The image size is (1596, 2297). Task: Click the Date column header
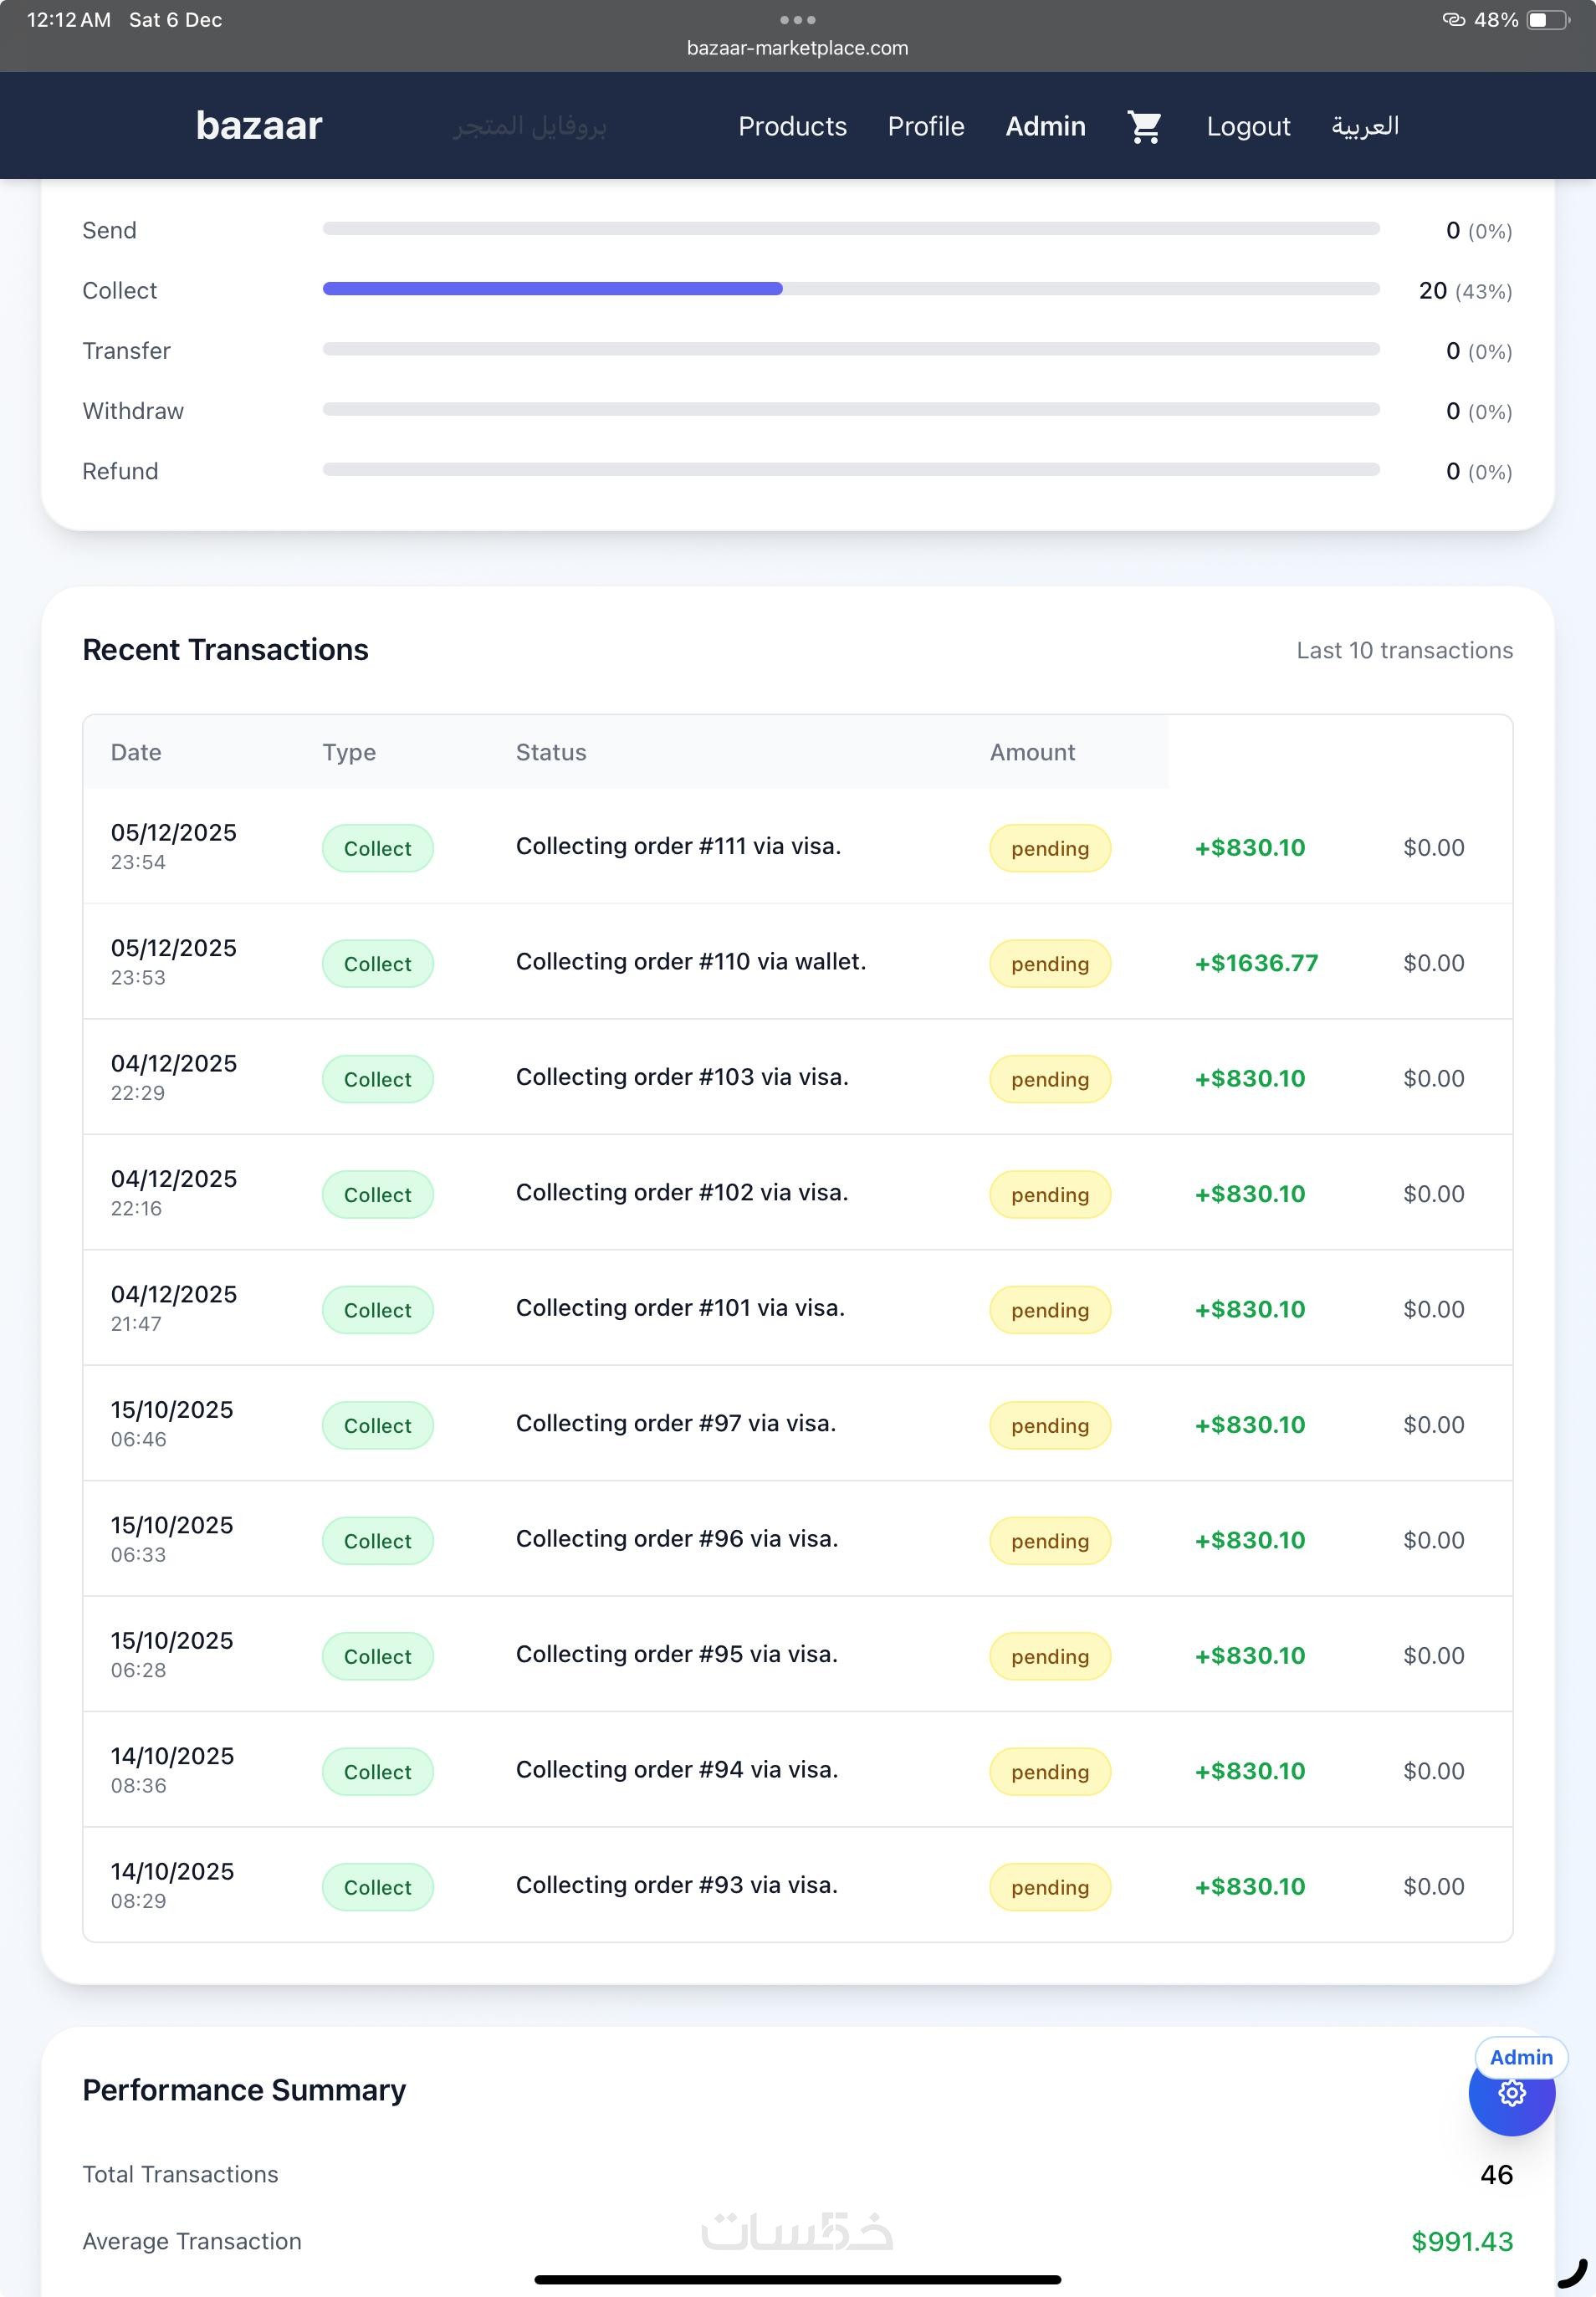click(x=136, y=752)
